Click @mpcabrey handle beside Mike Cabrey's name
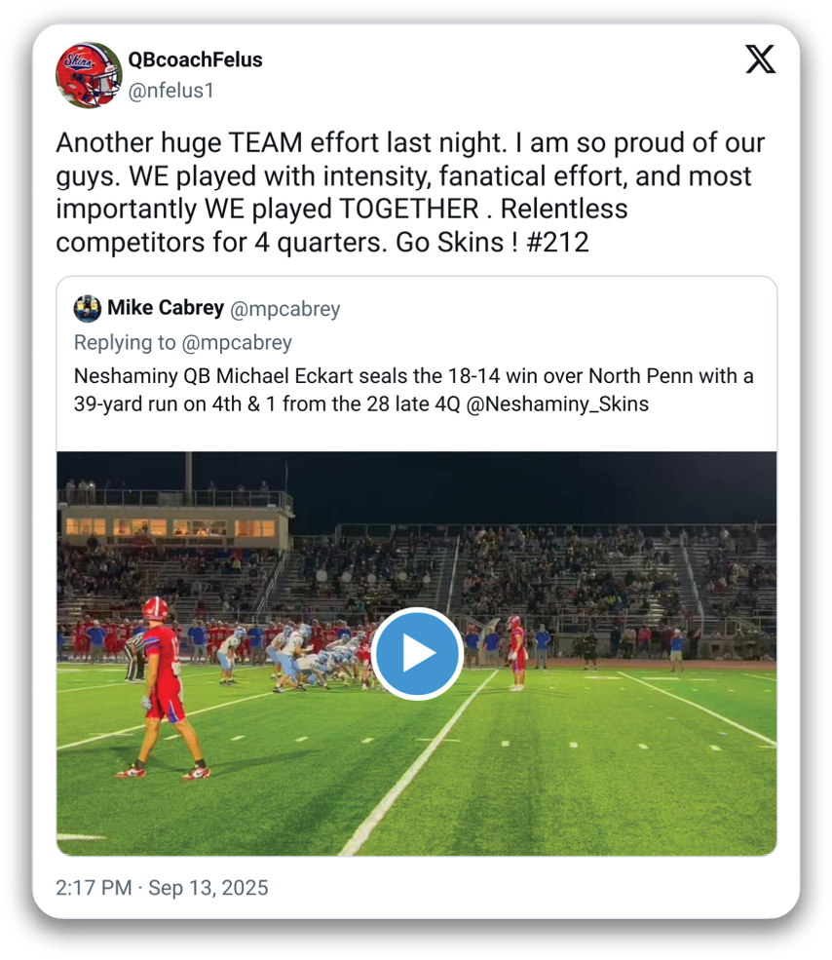This screenshot has height=960, width=832. [x=285, y=309]
